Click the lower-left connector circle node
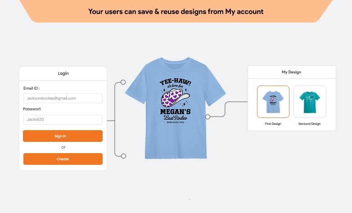The width and height of the screenshot is (352, 213). tap(123, 156)
